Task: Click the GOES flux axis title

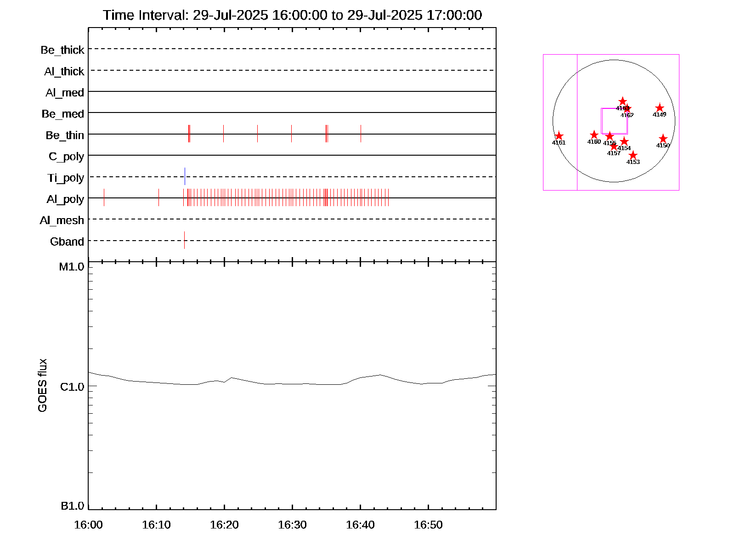Action: pyautogui.click(x=42, y=385)
